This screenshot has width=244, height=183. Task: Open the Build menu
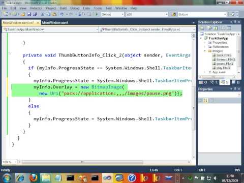[x=63, y=8]
